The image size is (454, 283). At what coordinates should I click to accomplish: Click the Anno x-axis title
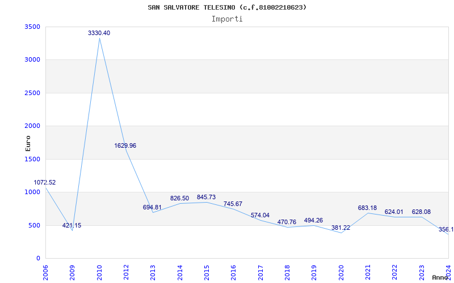(439, 277)
